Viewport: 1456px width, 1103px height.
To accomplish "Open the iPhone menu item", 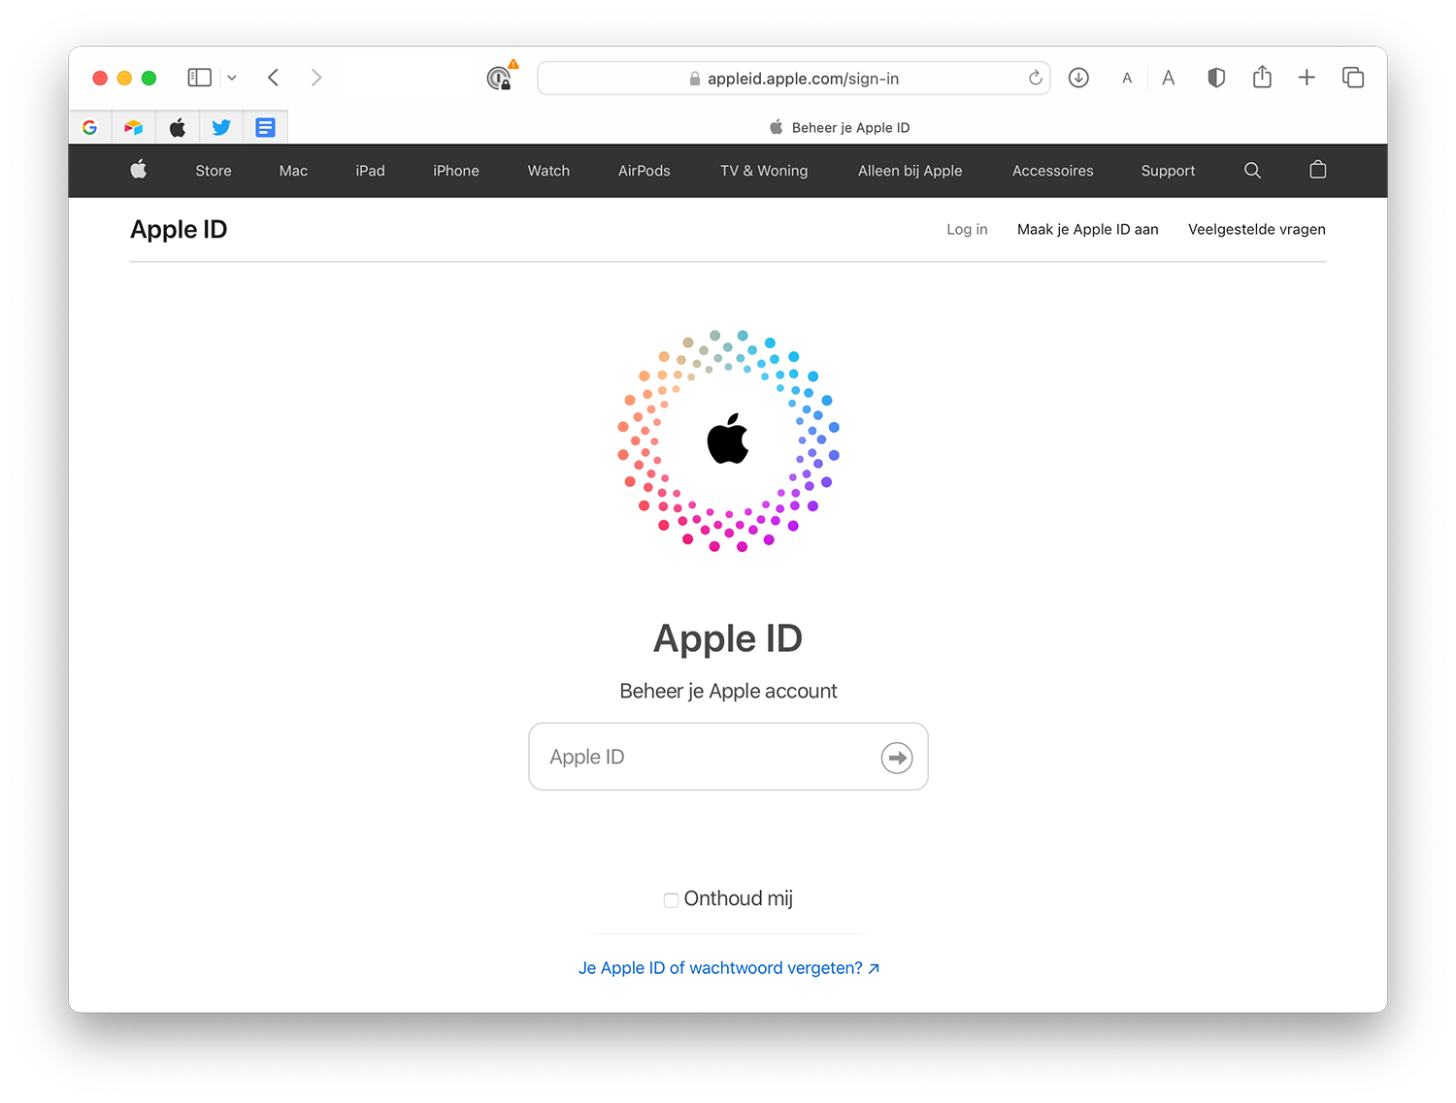I will (456, 171).
